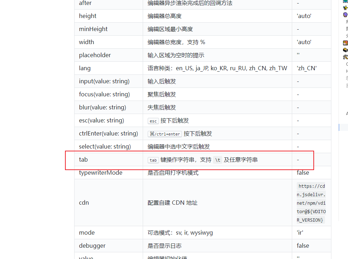348x259 pixels.
Task: Click the 'placeholder' option name
Action: [95, 55]
